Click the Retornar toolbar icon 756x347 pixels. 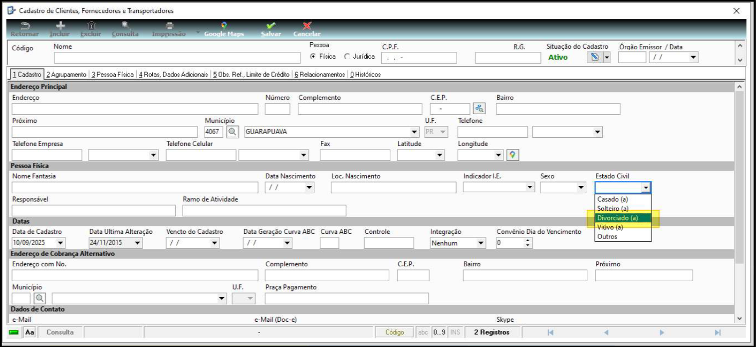[x=25, y=26]
